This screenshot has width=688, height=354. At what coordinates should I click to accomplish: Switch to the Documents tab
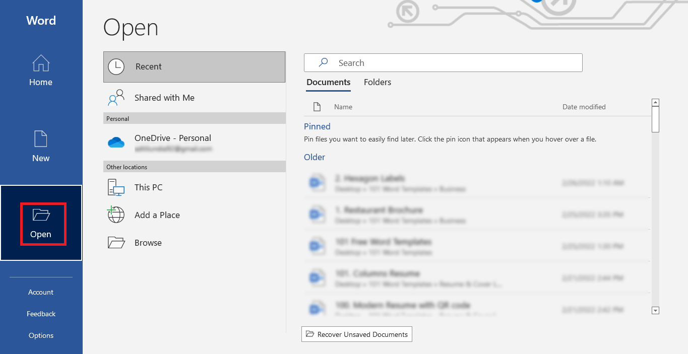point(329,82)
